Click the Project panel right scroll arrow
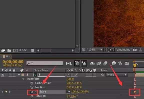This screenshot has width=144, height=99. point(73,50)
